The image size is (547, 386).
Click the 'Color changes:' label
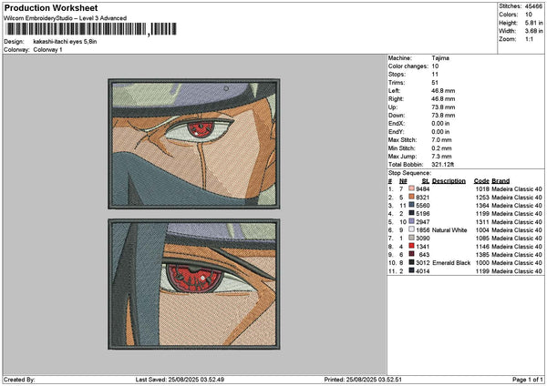tap(408, 66)
